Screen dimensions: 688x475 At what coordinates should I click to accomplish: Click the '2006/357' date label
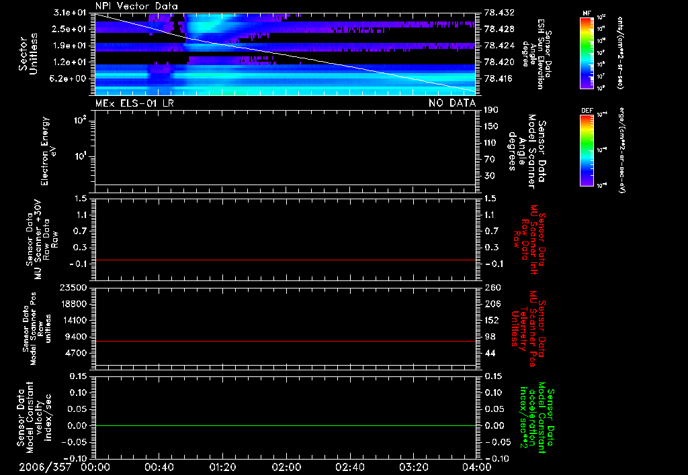pos(45,467)
